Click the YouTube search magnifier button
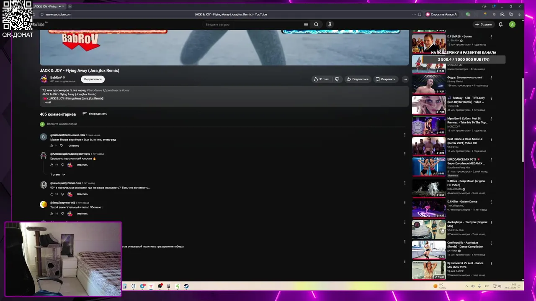The image size is (536, 301). 316,24
